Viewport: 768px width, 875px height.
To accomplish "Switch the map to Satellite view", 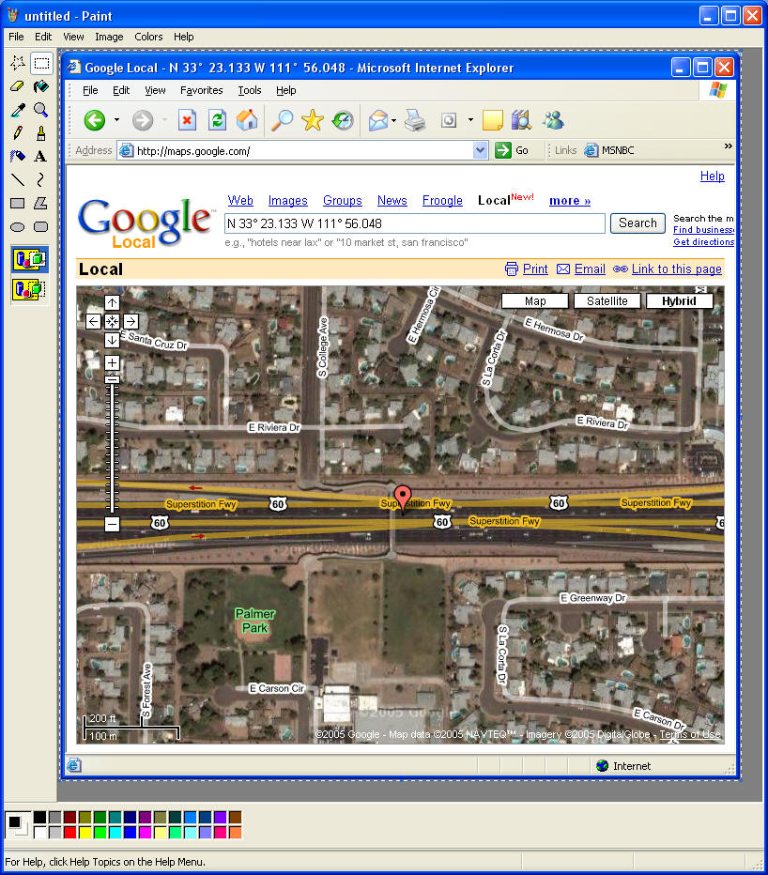I will coord(607,301).
